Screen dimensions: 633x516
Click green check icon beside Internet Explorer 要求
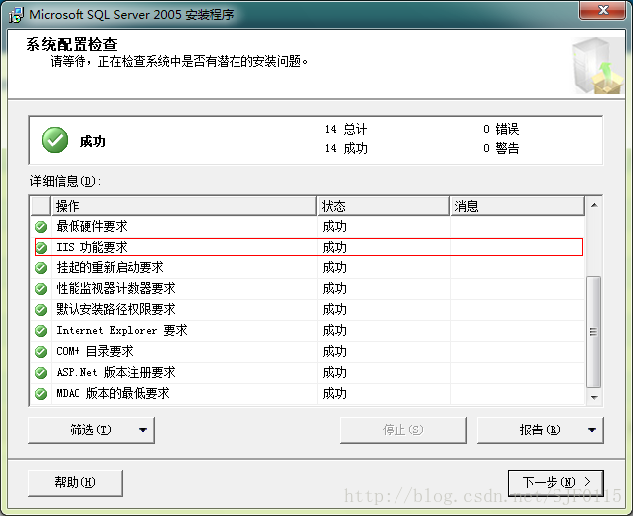[x=41, y=331]
